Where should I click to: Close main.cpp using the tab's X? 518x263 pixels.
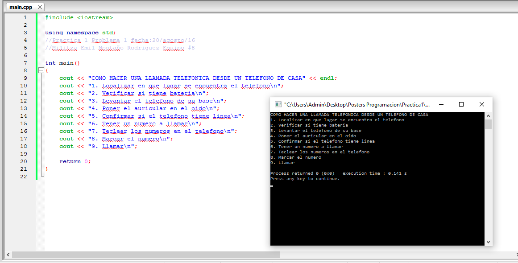coord(39,7)
